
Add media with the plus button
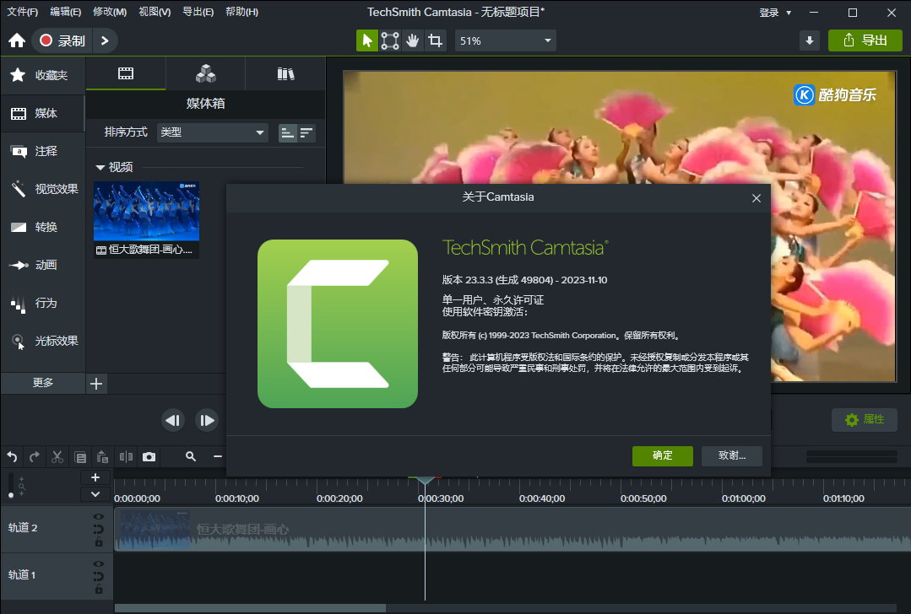[96, 384]
